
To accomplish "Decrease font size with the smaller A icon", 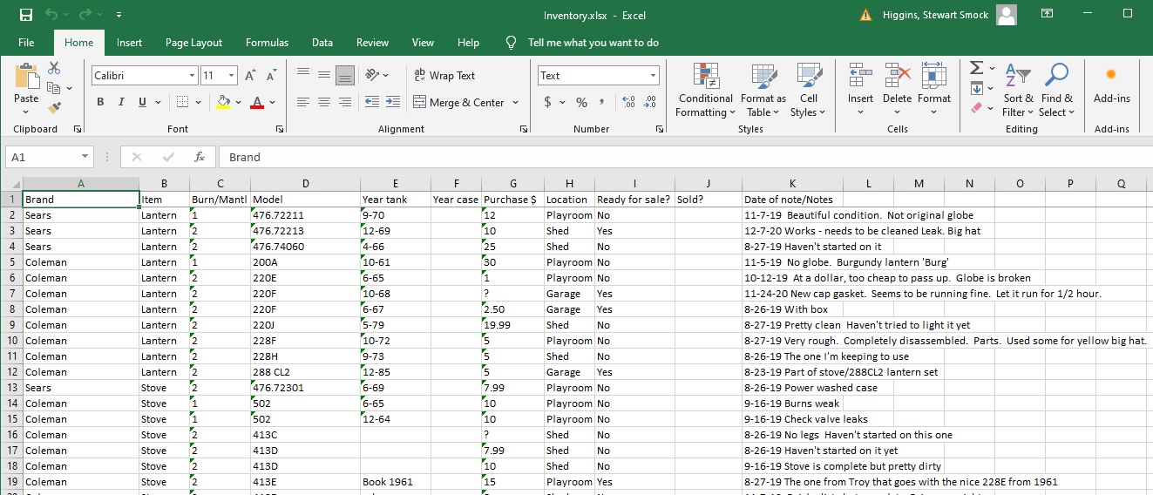I will [x=271, y=76].
